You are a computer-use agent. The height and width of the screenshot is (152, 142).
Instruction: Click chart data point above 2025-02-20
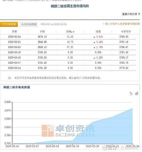(93, 122)
